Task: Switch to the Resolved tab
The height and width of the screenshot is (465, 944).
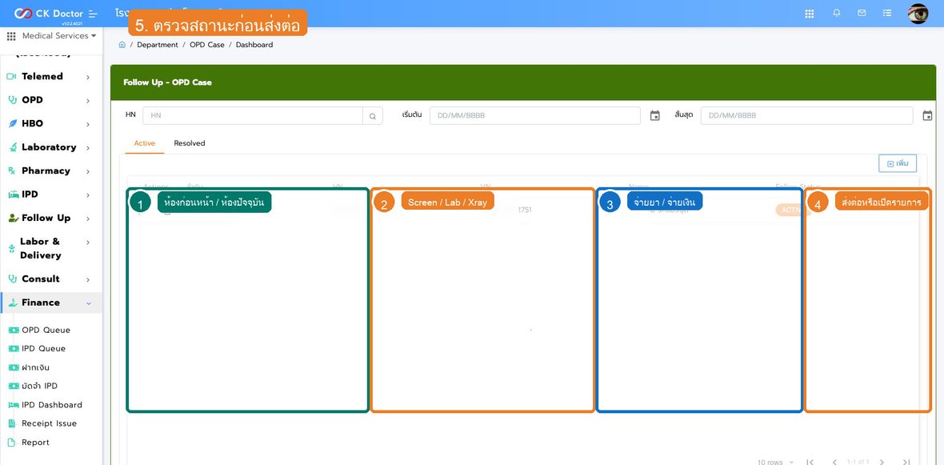Action: [x=190, y=143]
